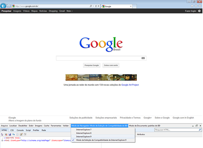The image size is (203, 148).
Task: Open the IE Tools gear icon
Action: (200, 6)
